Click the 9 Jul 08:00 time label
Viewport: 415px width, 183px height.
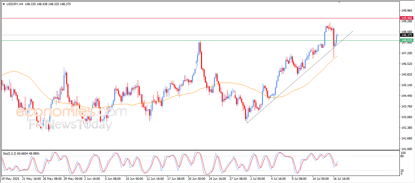(300, 178)
